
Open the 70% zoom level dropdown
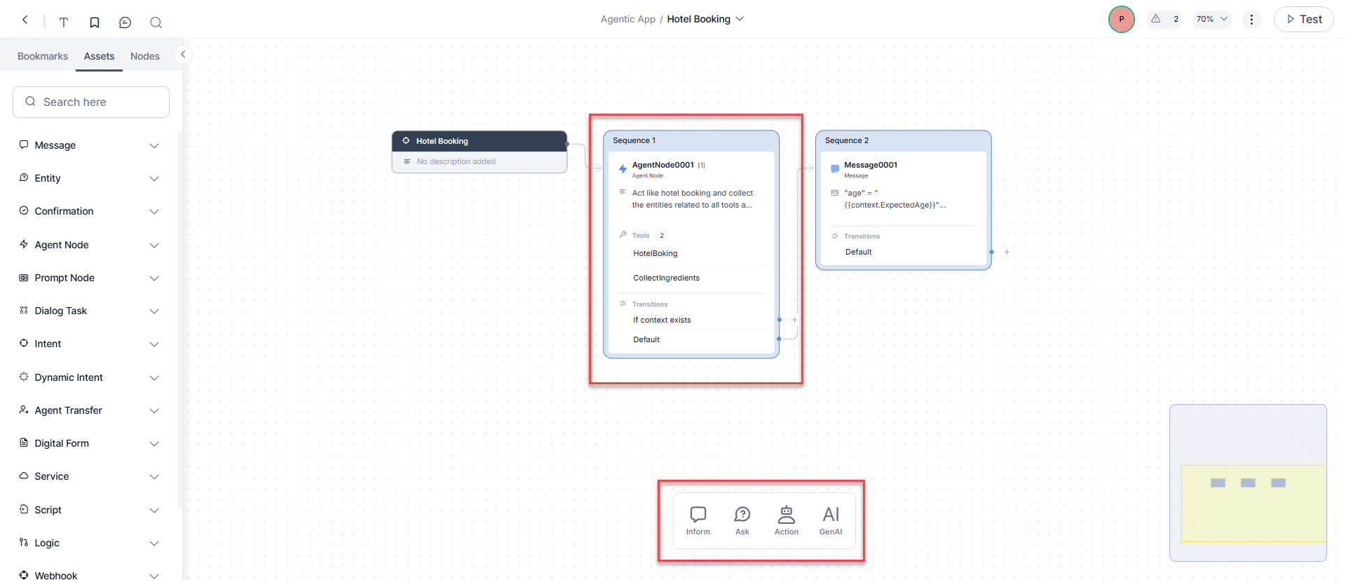(1212, 19)
